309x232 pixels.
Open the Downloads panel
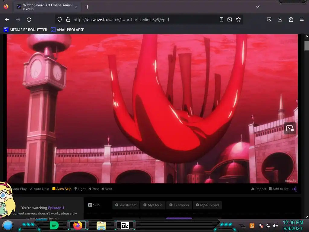(280, 19)
